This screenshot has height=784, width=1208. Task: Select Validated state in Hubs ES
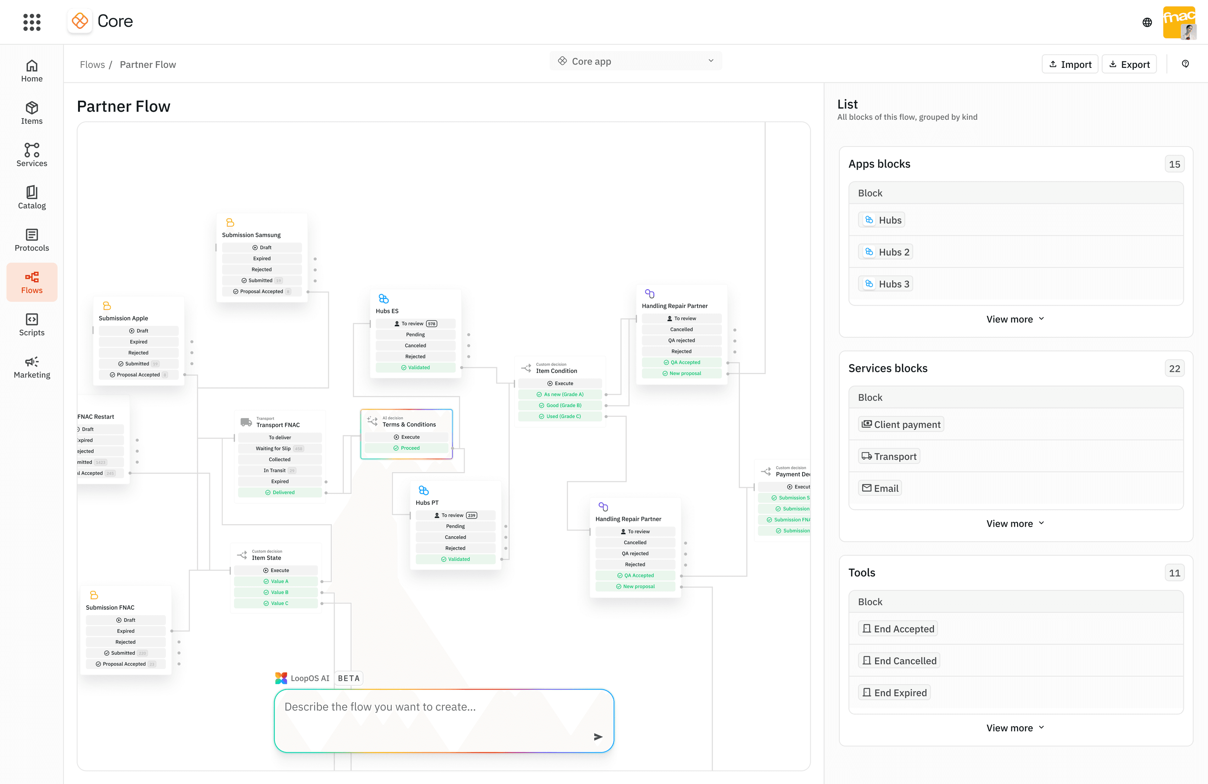(416, 368)
